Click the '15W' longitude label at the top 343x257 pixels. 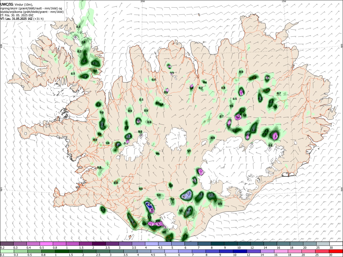(284, 1)
